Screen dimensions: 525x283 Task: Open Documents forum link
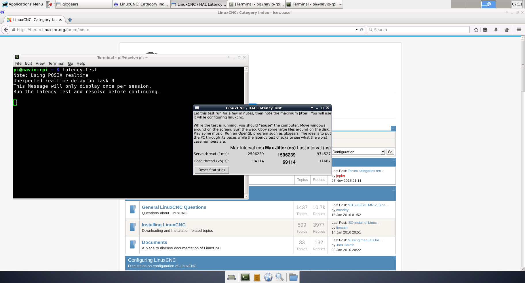tap(154, 242)
